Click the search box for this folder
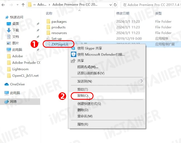The width and height of the screenshot is (181, 143). click(x=151, y=5)
